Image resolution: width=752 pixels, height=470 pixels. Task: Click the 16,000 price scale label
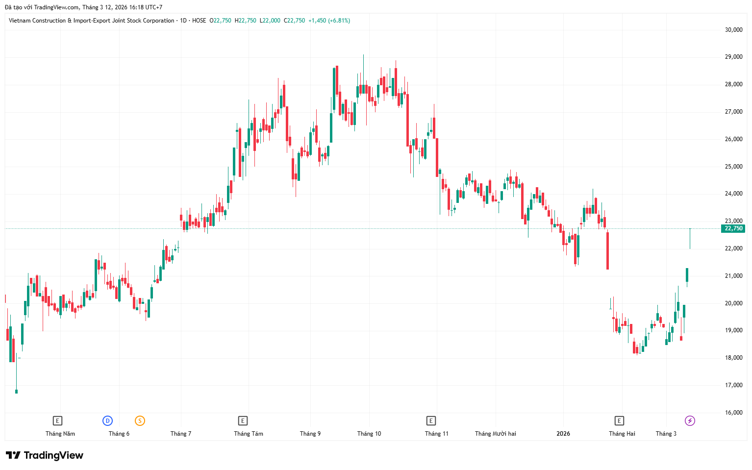733,413
